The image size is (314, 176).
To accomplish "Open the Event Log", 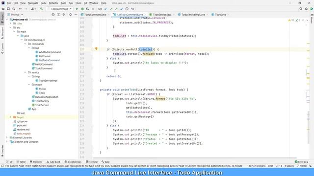I will point(301,162).
